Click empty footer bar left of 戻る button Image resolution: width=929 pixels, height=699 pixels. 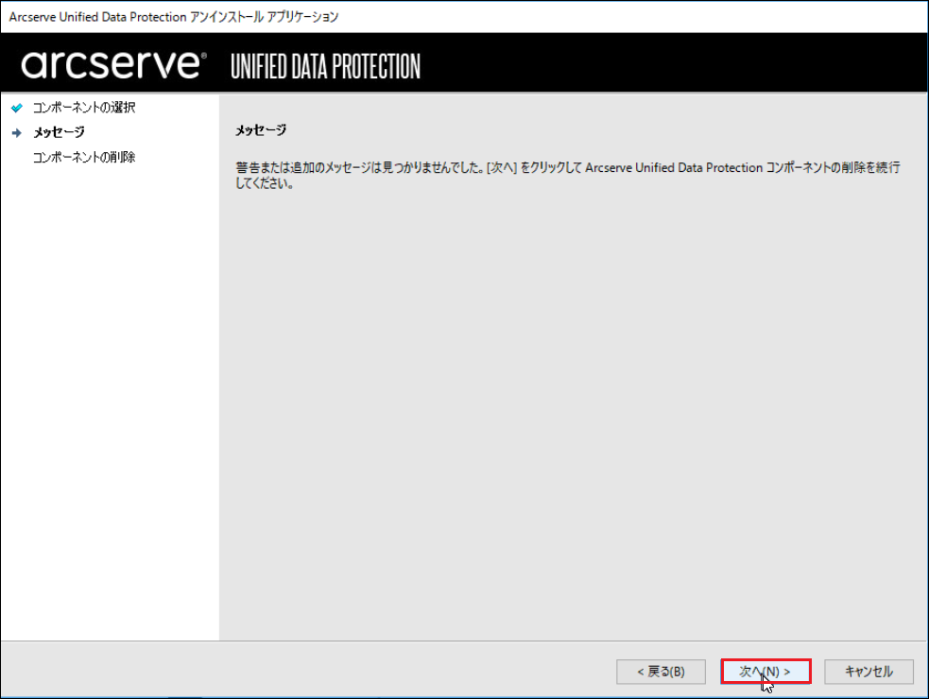308,671
